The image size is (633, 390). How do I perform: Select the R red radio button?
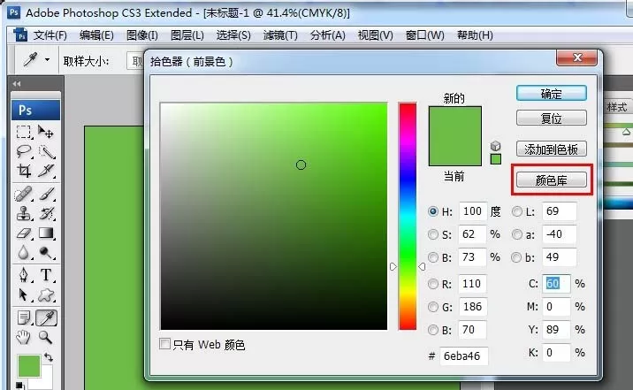click(433, 284)
